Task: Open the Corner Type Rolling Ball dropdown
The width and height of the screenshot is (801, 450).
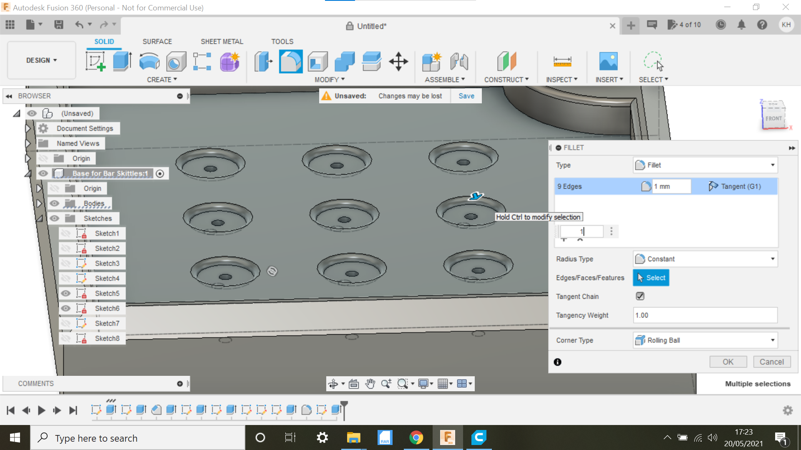Action: [704, 340]
